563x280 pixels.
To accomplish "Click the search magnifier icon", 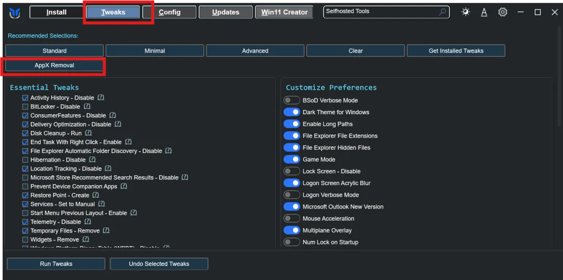I will tap(443, 12).
